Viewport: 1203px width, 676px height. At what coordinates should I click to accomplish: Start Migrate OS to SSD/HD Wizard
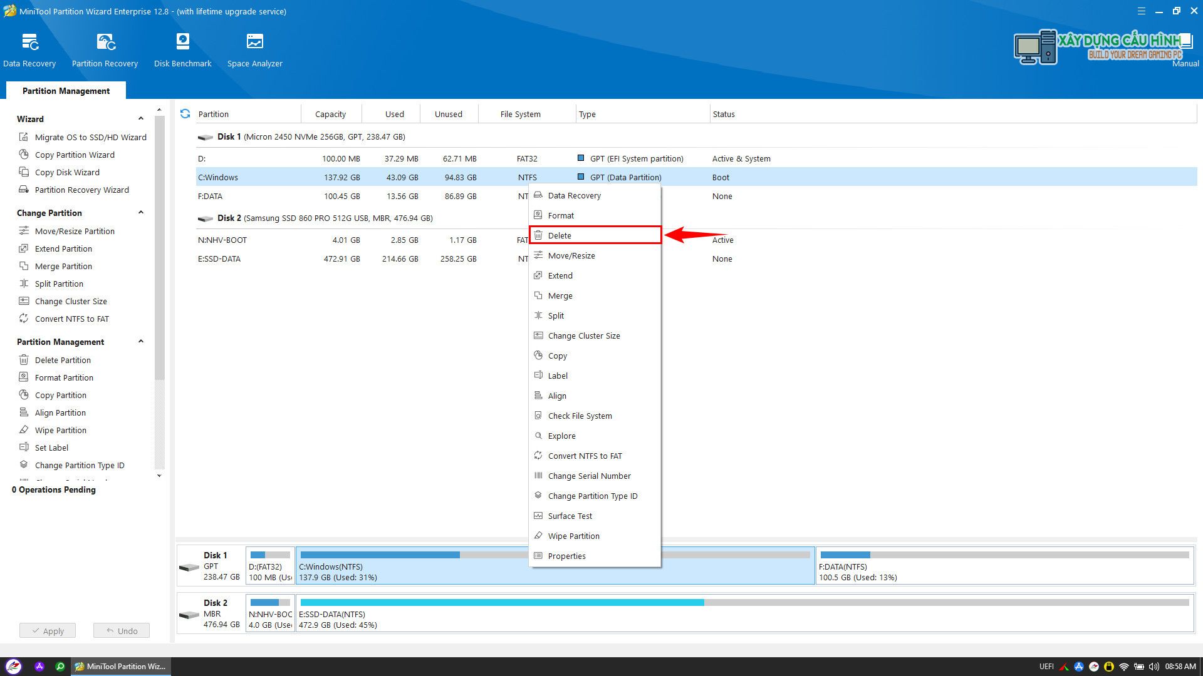83,137
